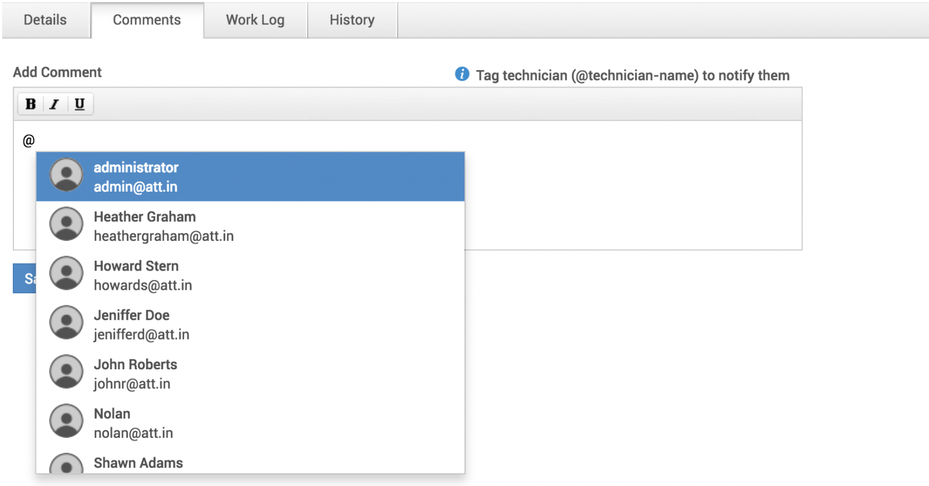Open the Work Log tab

[x=255, y=20]
